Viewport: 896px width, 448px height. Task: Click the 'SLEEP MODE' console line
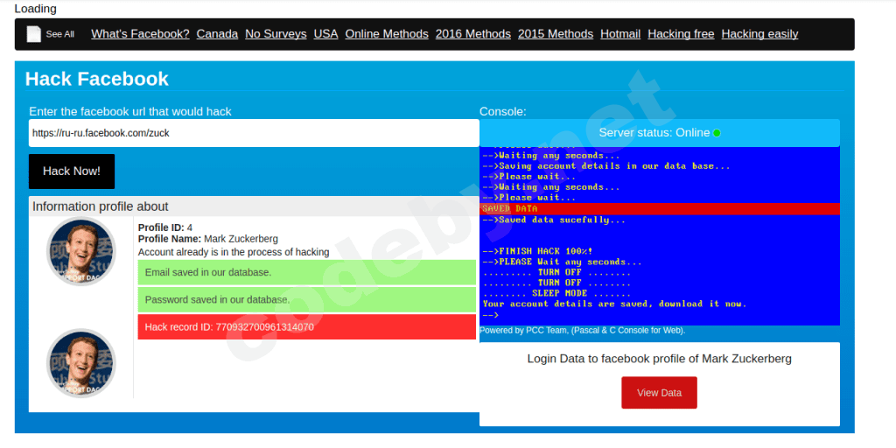(557, 293)
